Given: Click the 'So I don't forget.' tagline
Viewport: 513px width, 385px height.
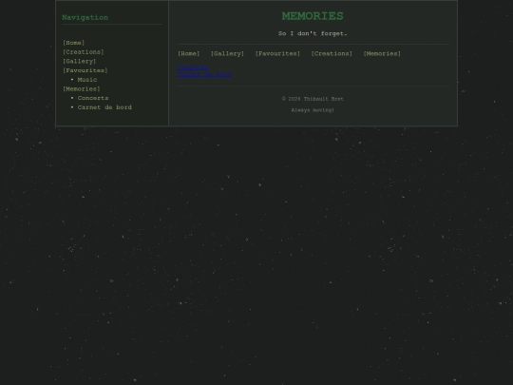Looking at the screenshot, I should tap(313, 33).
